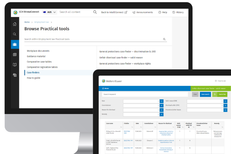Select Case finders in the tools list

point(33,72)
